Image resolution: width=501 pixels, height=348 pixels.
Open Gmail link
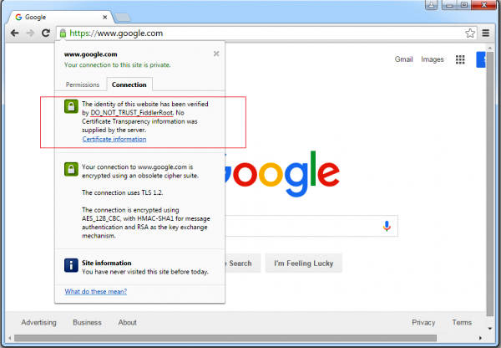pyautogui.click(x=403, y=59)
